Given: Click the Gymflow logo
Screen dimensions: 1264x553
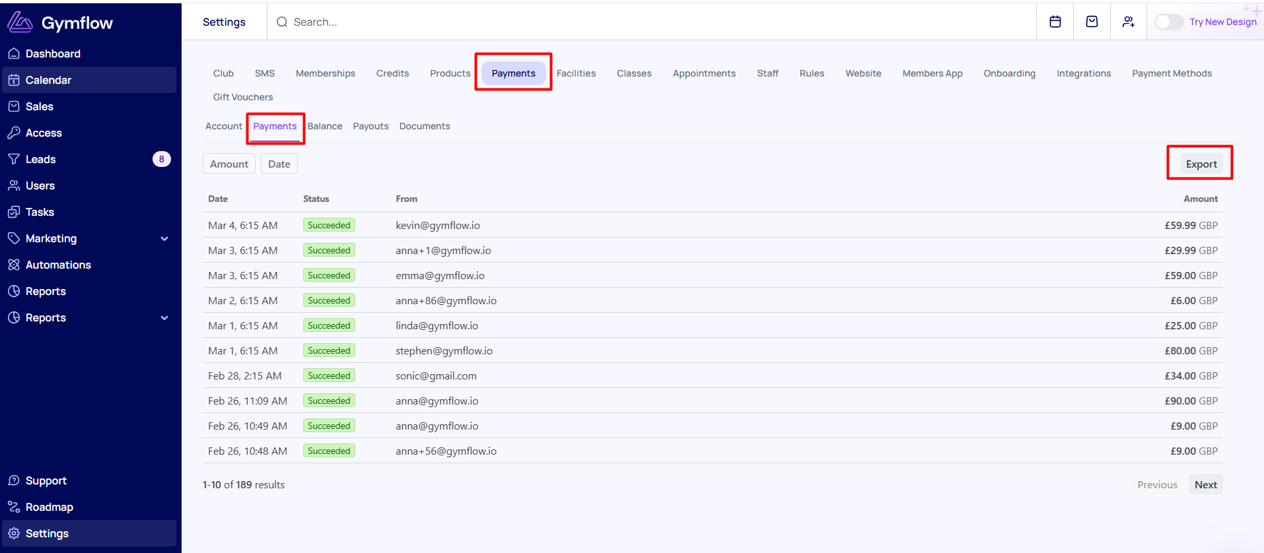Looking at the screenshot, I should (60, 23).
